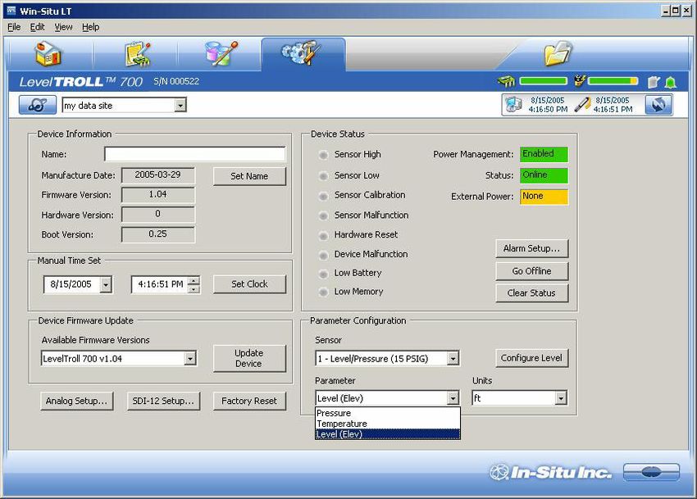Open Analog Setup dialog
Screen dimensions: 697x499
[76, 401]
